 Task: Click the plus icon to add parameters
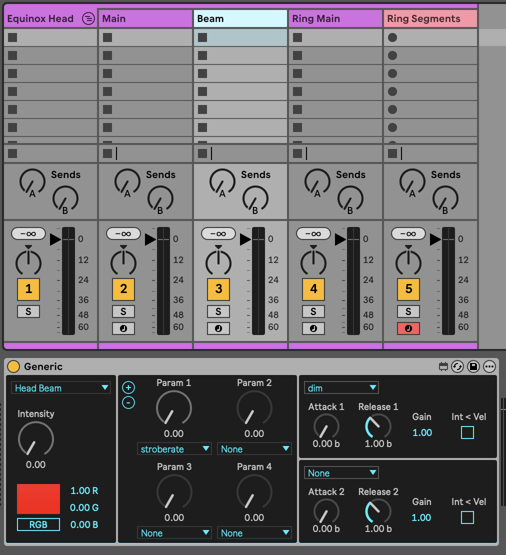[128, 387]
